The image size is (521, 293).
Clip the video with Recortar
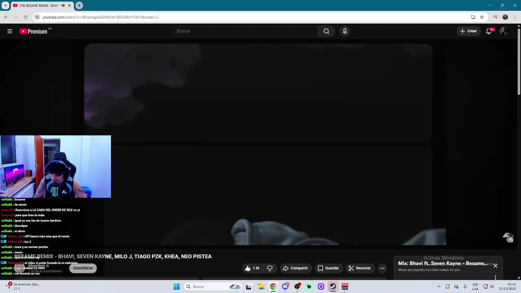pos(360,268)
